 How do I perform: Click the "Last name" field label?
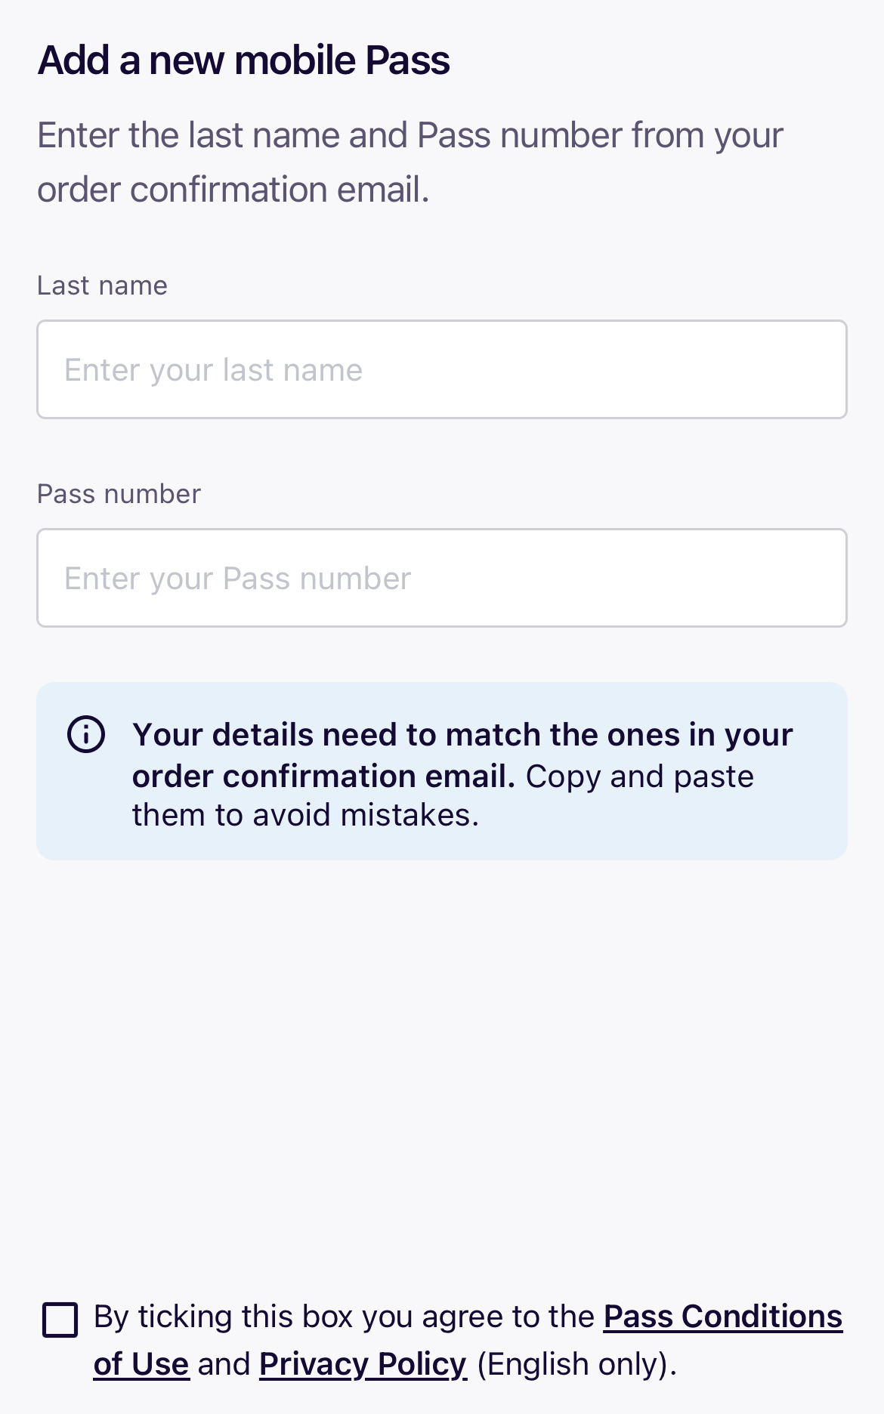[102, 286]
